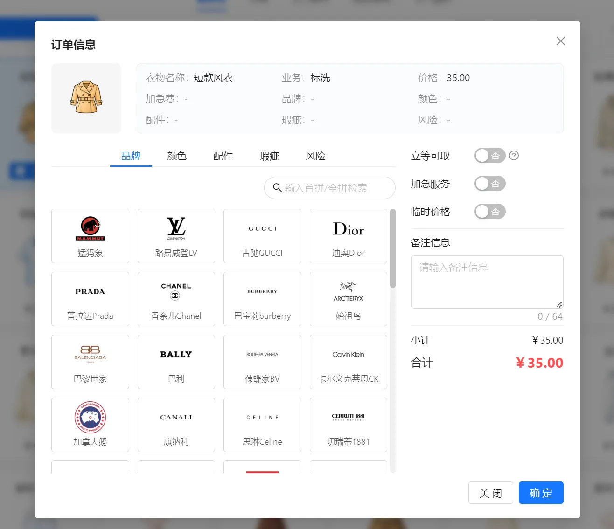This screenshot has height=529, width=614.
Task: Select the Chanel brand card
Action: 176,299
